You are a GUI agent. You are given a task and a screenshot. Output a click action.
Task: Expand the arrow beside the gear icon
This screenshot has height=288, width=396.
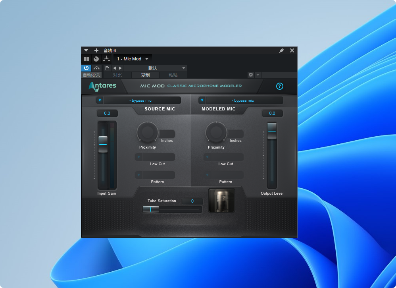(258, 75)
